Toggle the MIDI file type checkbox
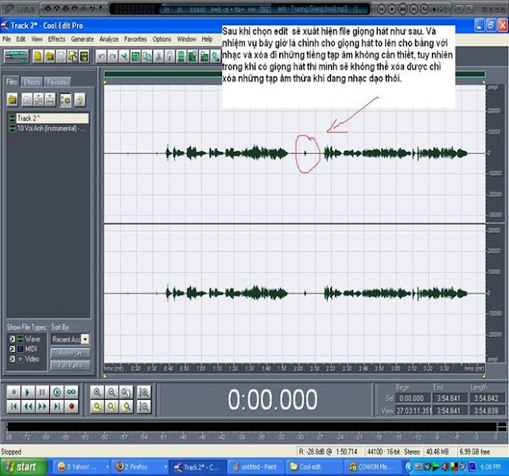This screenshot has height=476, width=509. [x=12, y=349]
